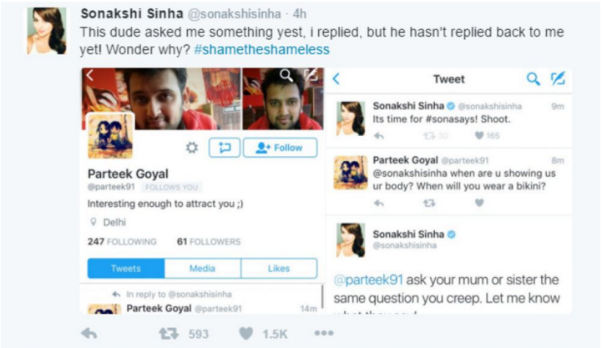607x348 pixels.
Task: Click the add-to-list icon beside Follow
Action: pyautogui.click(x=224, y=148)
